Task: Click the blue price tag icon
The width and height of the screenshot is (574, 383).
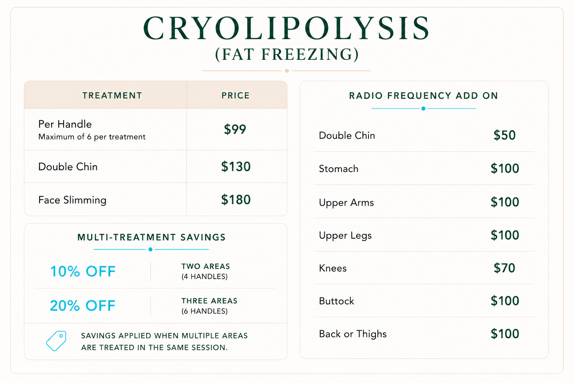Action: pos(56,341)
